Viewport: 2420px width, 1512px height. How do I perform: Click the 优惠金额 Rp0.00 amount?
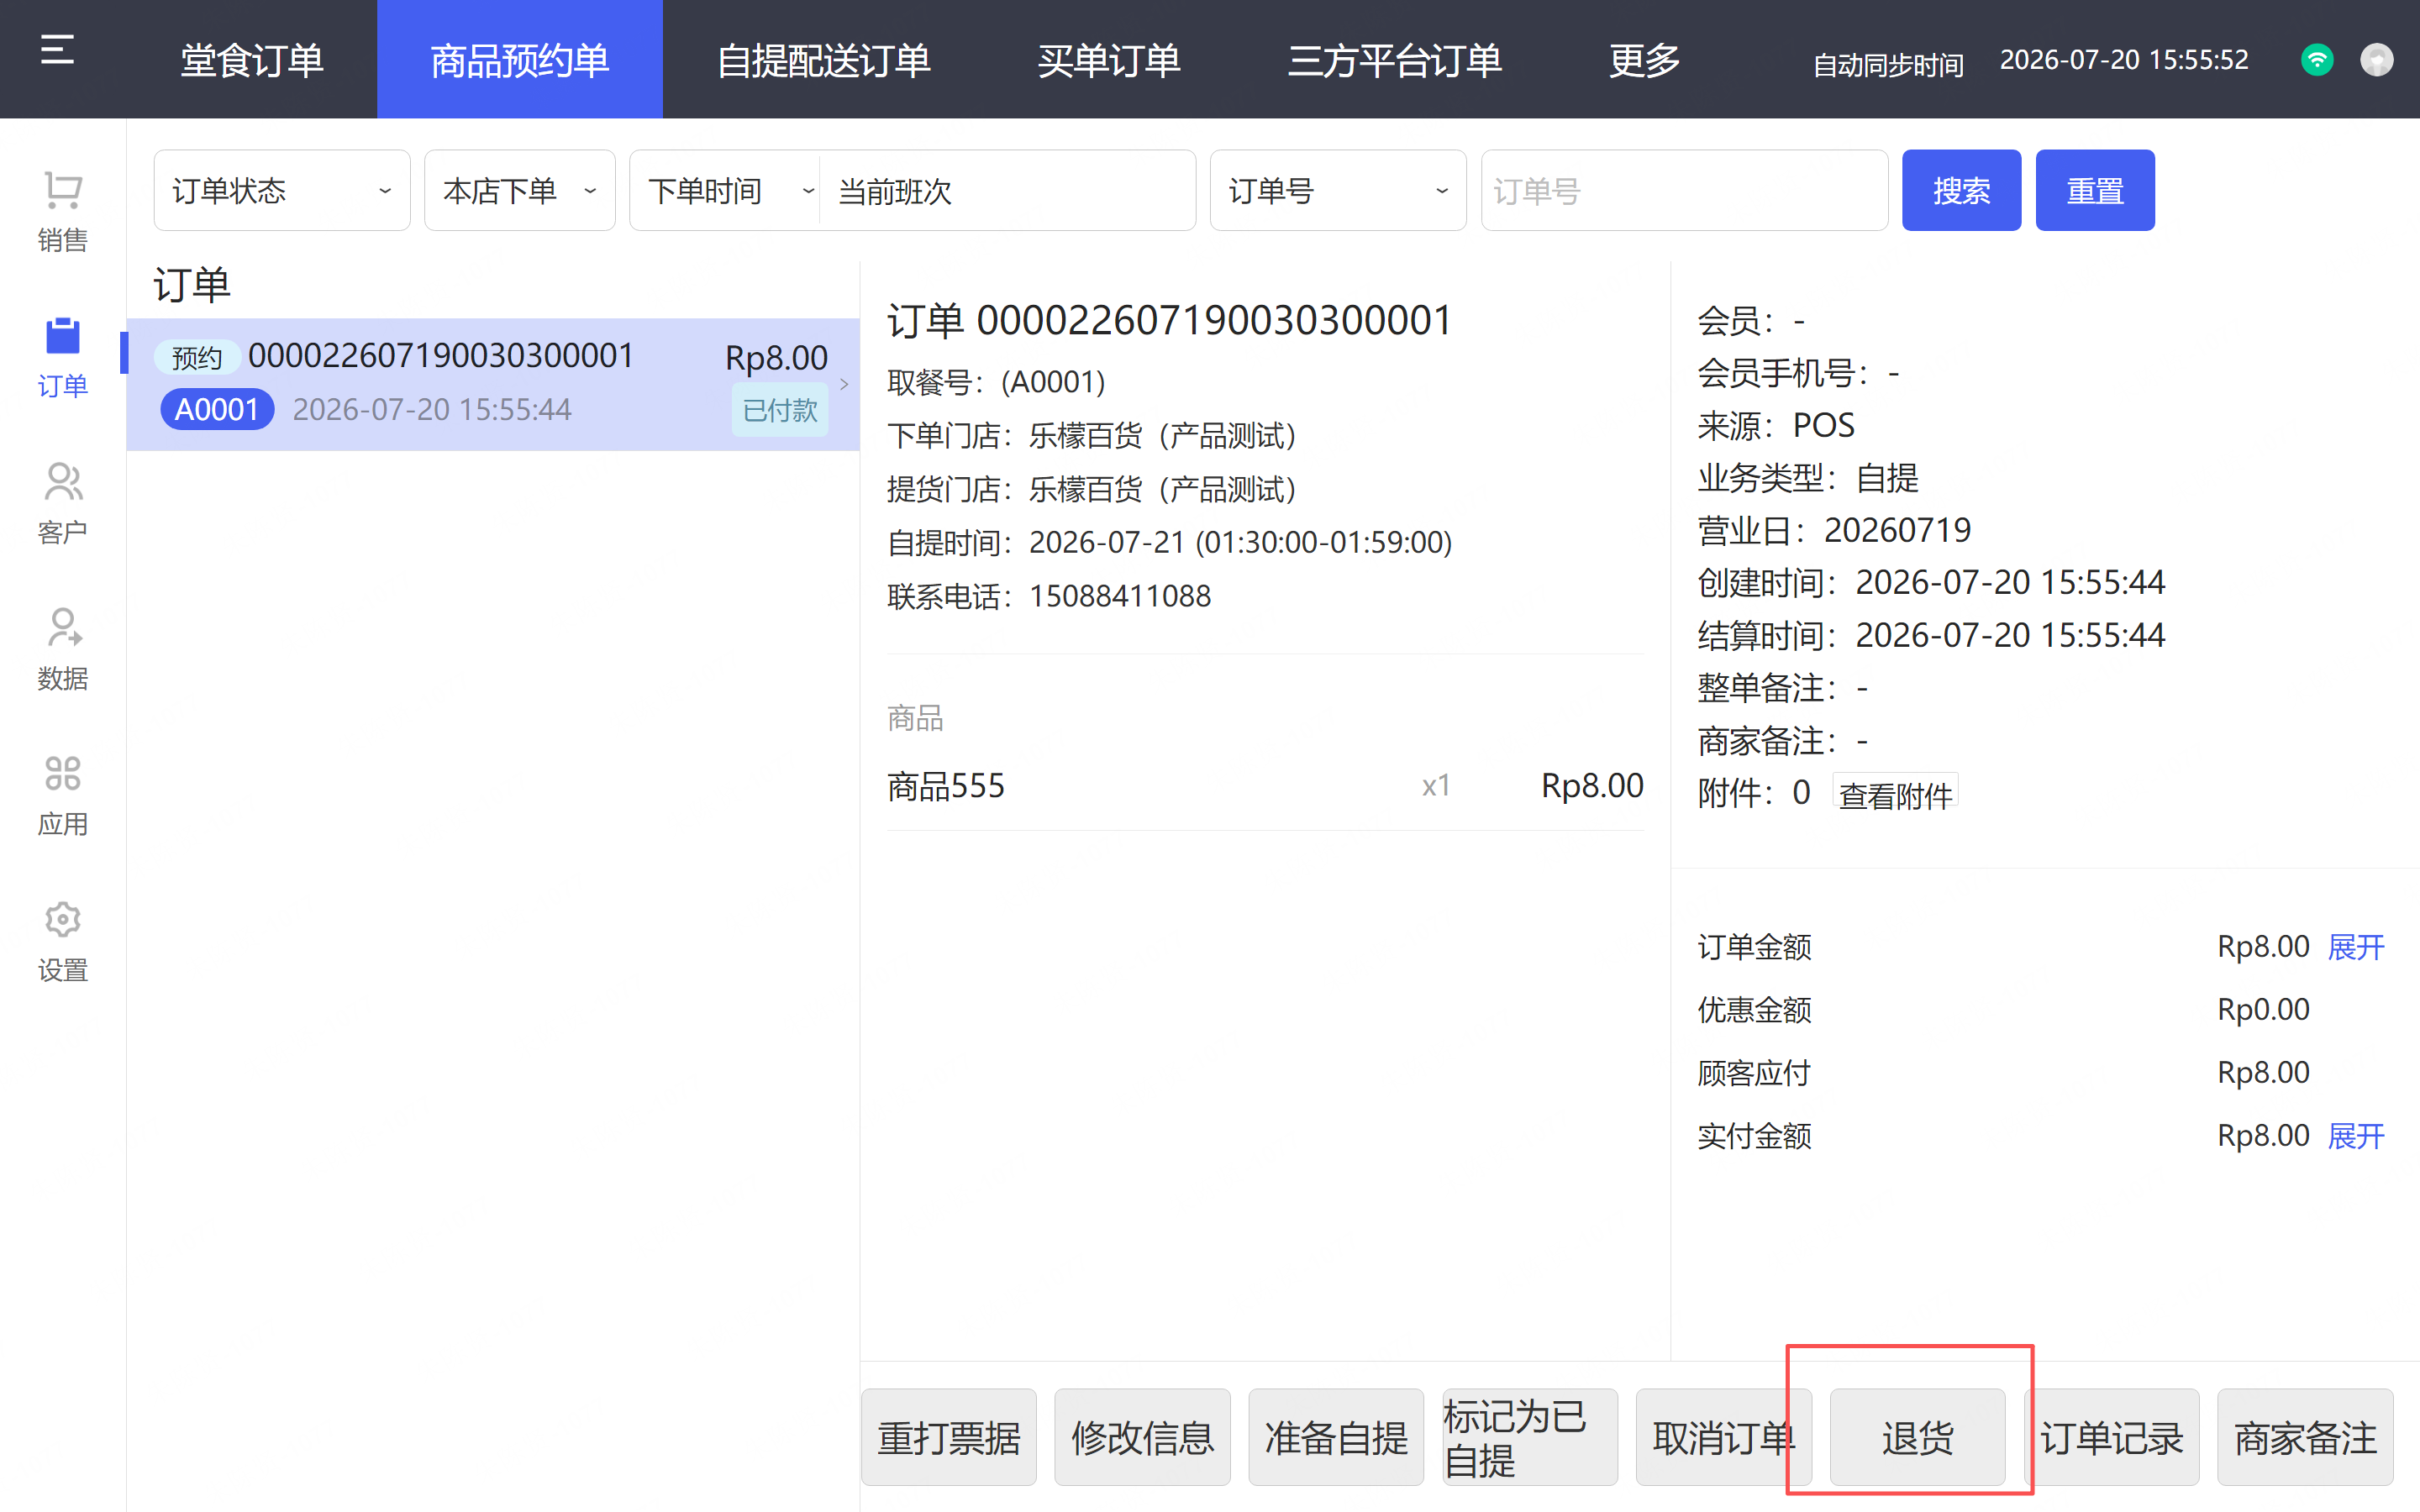[x=2263, y=1010]
